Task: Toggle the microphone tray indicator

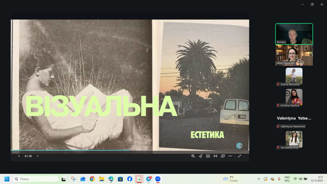Action: coord(279,179)
